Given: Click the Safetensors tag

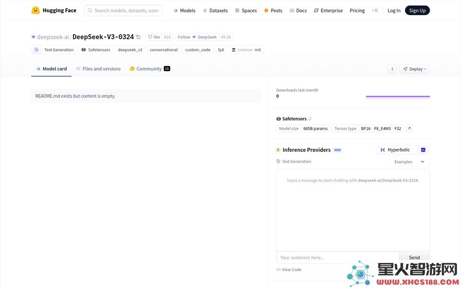Looking at the screenshot, I should pos(96,50).
